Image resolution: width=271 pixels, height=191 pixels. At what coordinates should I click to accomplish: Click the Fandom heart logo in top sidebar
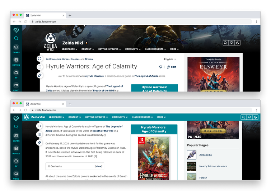(16, 30)
